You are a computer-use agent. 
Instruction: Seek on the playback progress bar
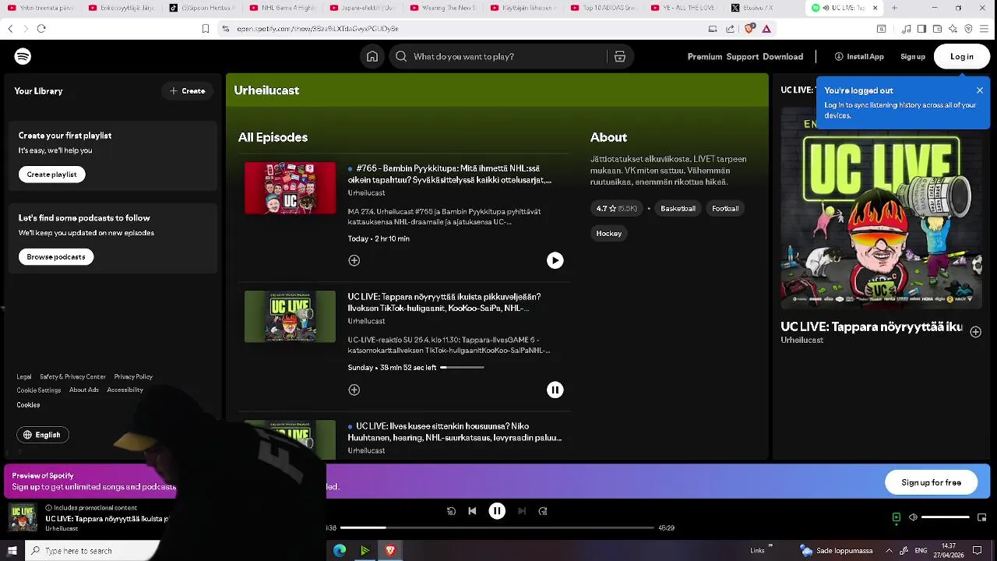click(497, 528)
